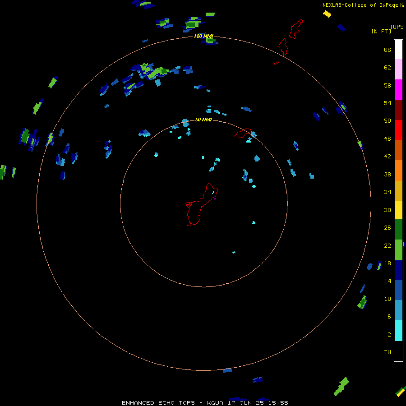Click the bright red legend swatch
Viewport: 406px width, 406px height.
coord(398,130)
